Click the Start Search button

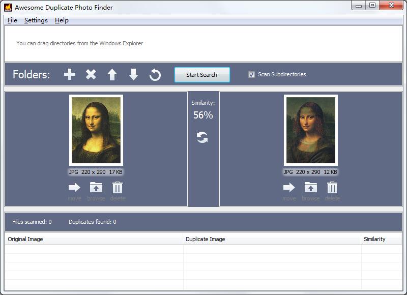(202, 75)
